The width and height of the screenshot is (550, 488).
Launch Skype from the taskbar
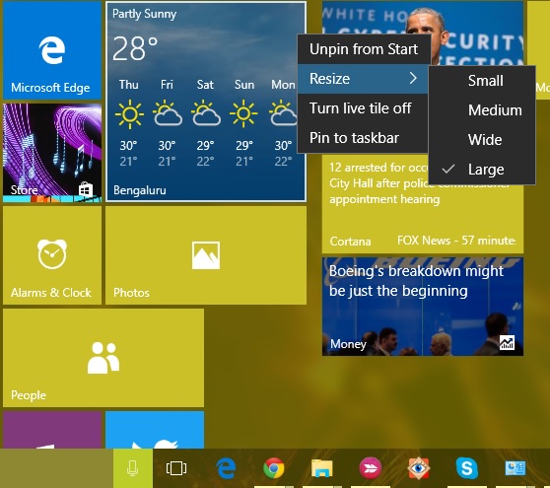[467, 468]
